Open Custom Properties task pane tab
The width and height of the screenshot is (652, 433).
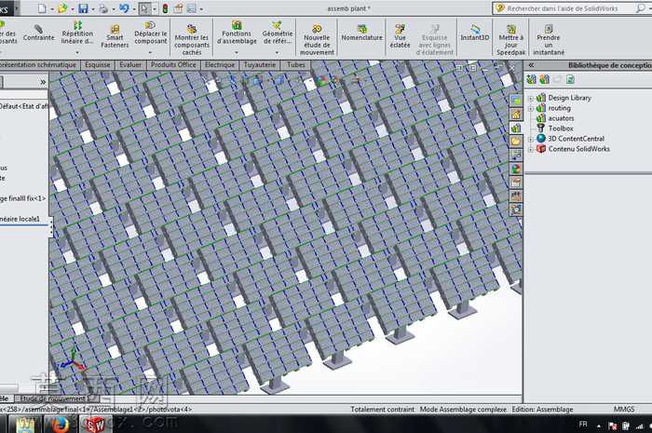click(x=516, y=183)
